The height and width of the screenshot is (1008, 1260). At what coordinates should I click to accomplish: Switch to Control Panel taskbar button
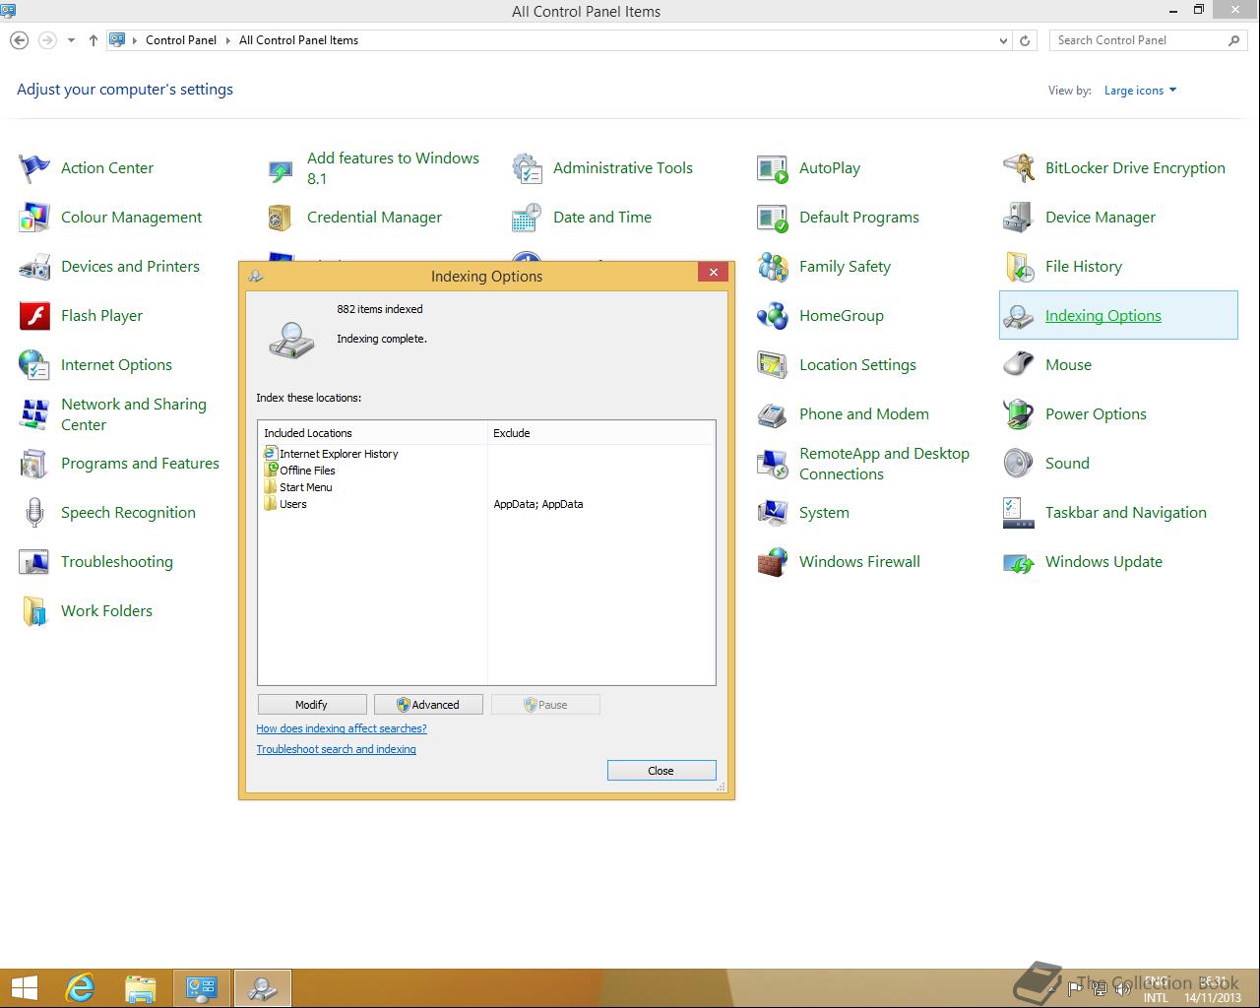pyautogui.click(x=202, y=988)
